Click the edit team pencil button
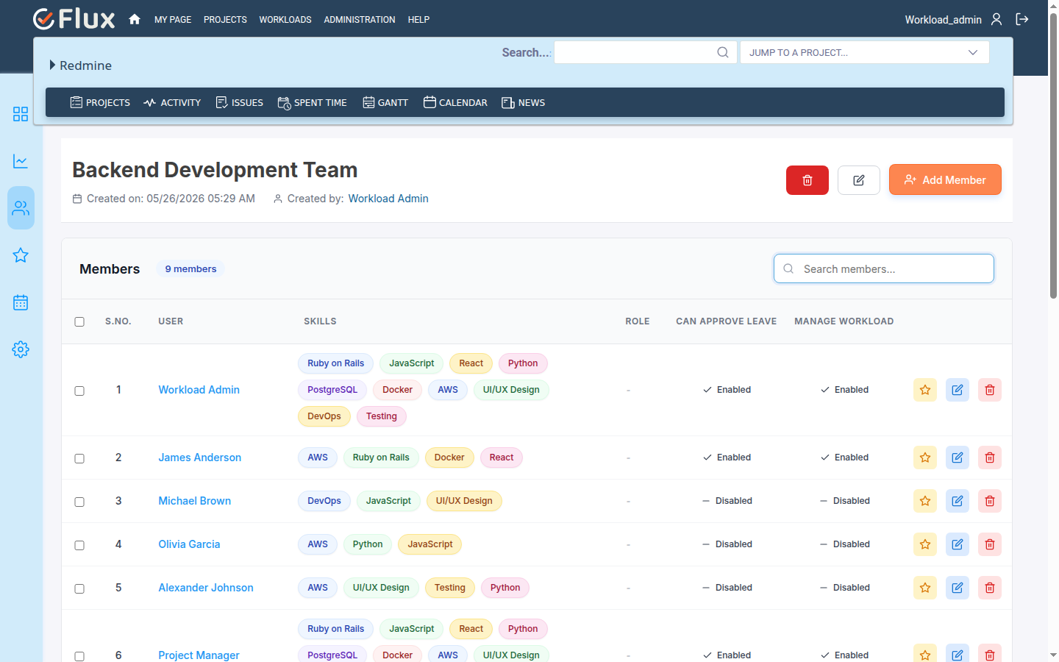Image resolution: width=1059 pixels, height=662 pixels. point(859,180)
